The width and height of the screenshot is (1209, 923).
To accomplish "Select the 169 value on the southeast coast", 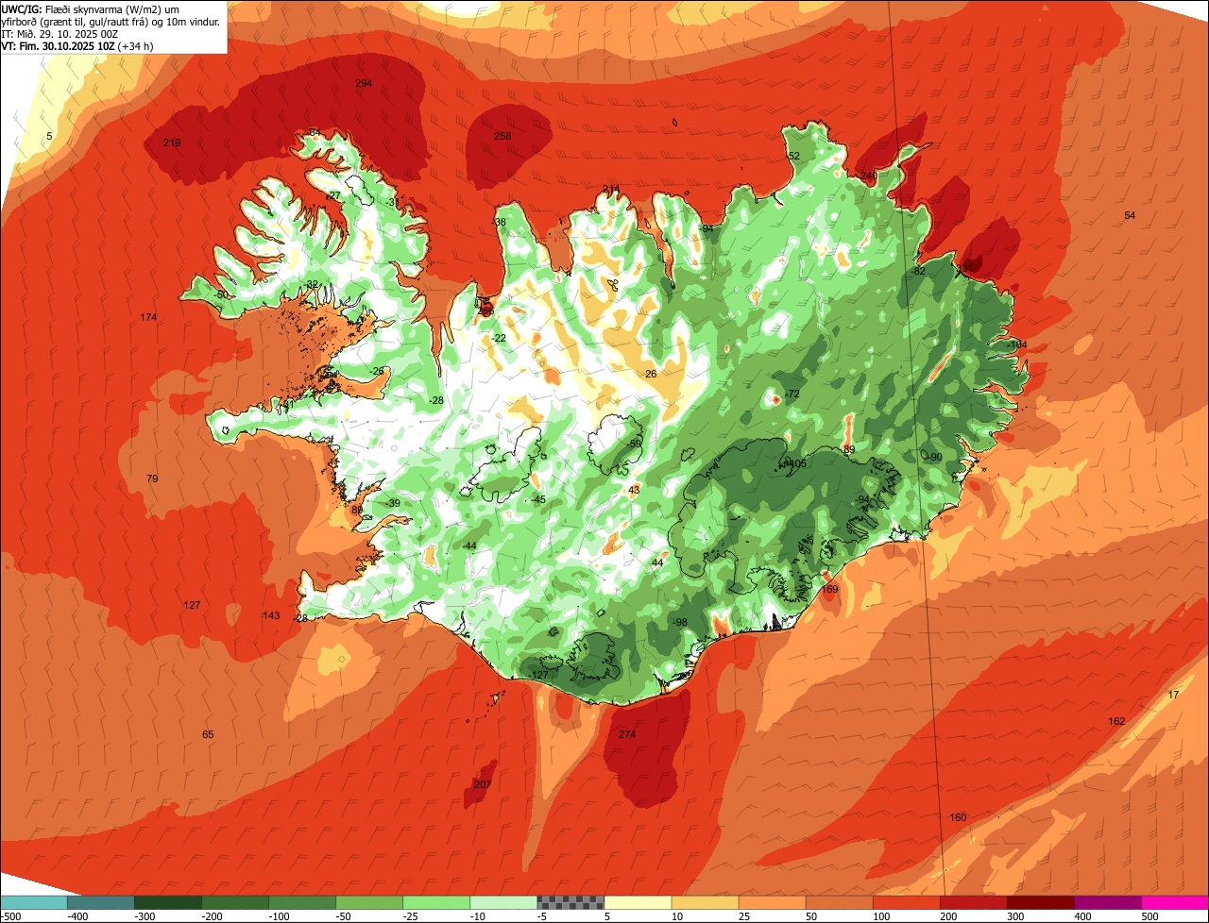I will (829, 589).
